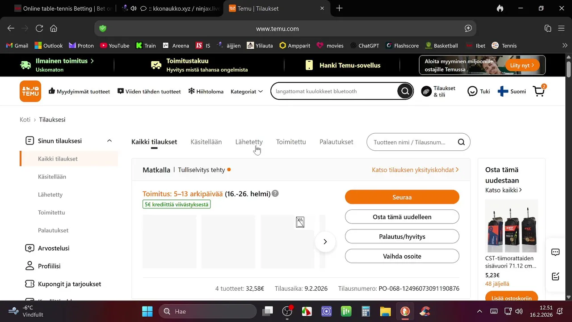Image resolution: width=572 pixels, height=322 pixels.
Task: Click in the Temu product search field
Action: pos(334,91)
